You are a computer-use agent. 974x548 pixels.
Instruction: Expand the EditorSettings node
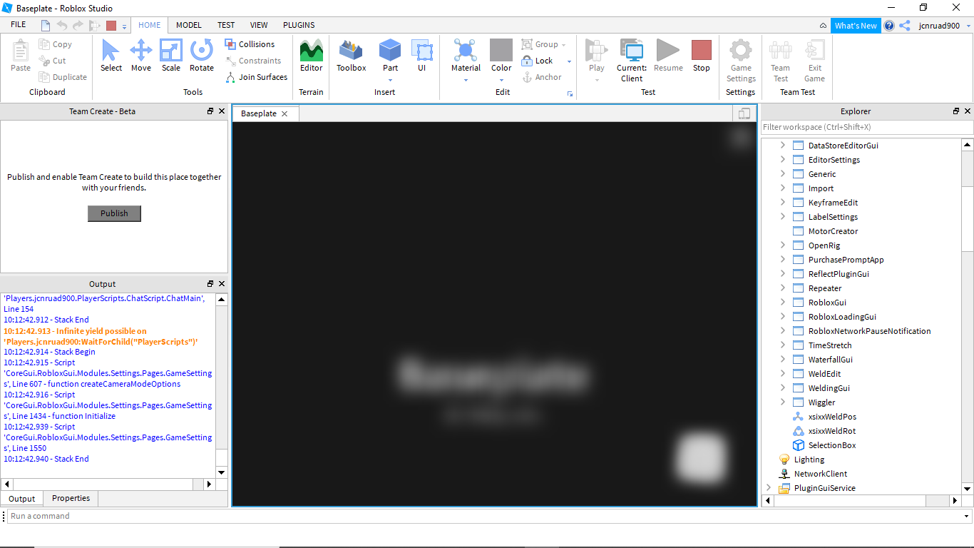782,159
